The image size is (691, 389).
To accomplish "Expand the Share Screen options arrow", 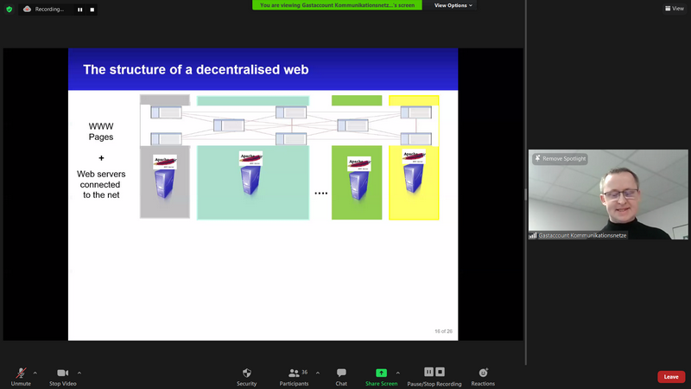I will pos(398,373).
